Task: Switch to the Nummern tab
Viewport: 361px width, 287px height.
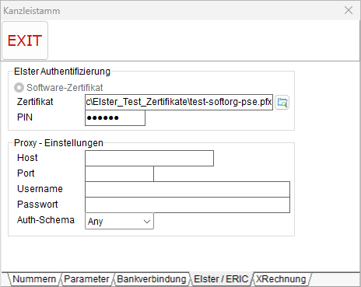Action: click(34, 279)
